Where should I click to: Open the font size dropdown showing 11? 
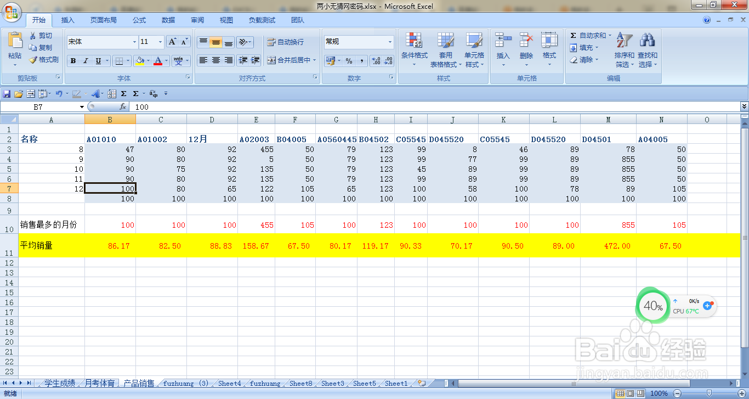click(x=161, y=42)
